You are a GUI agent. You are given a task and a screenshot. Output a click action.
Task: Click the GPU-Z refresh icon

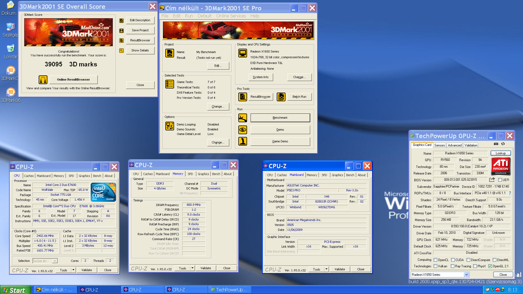click(x=503, y=144)
